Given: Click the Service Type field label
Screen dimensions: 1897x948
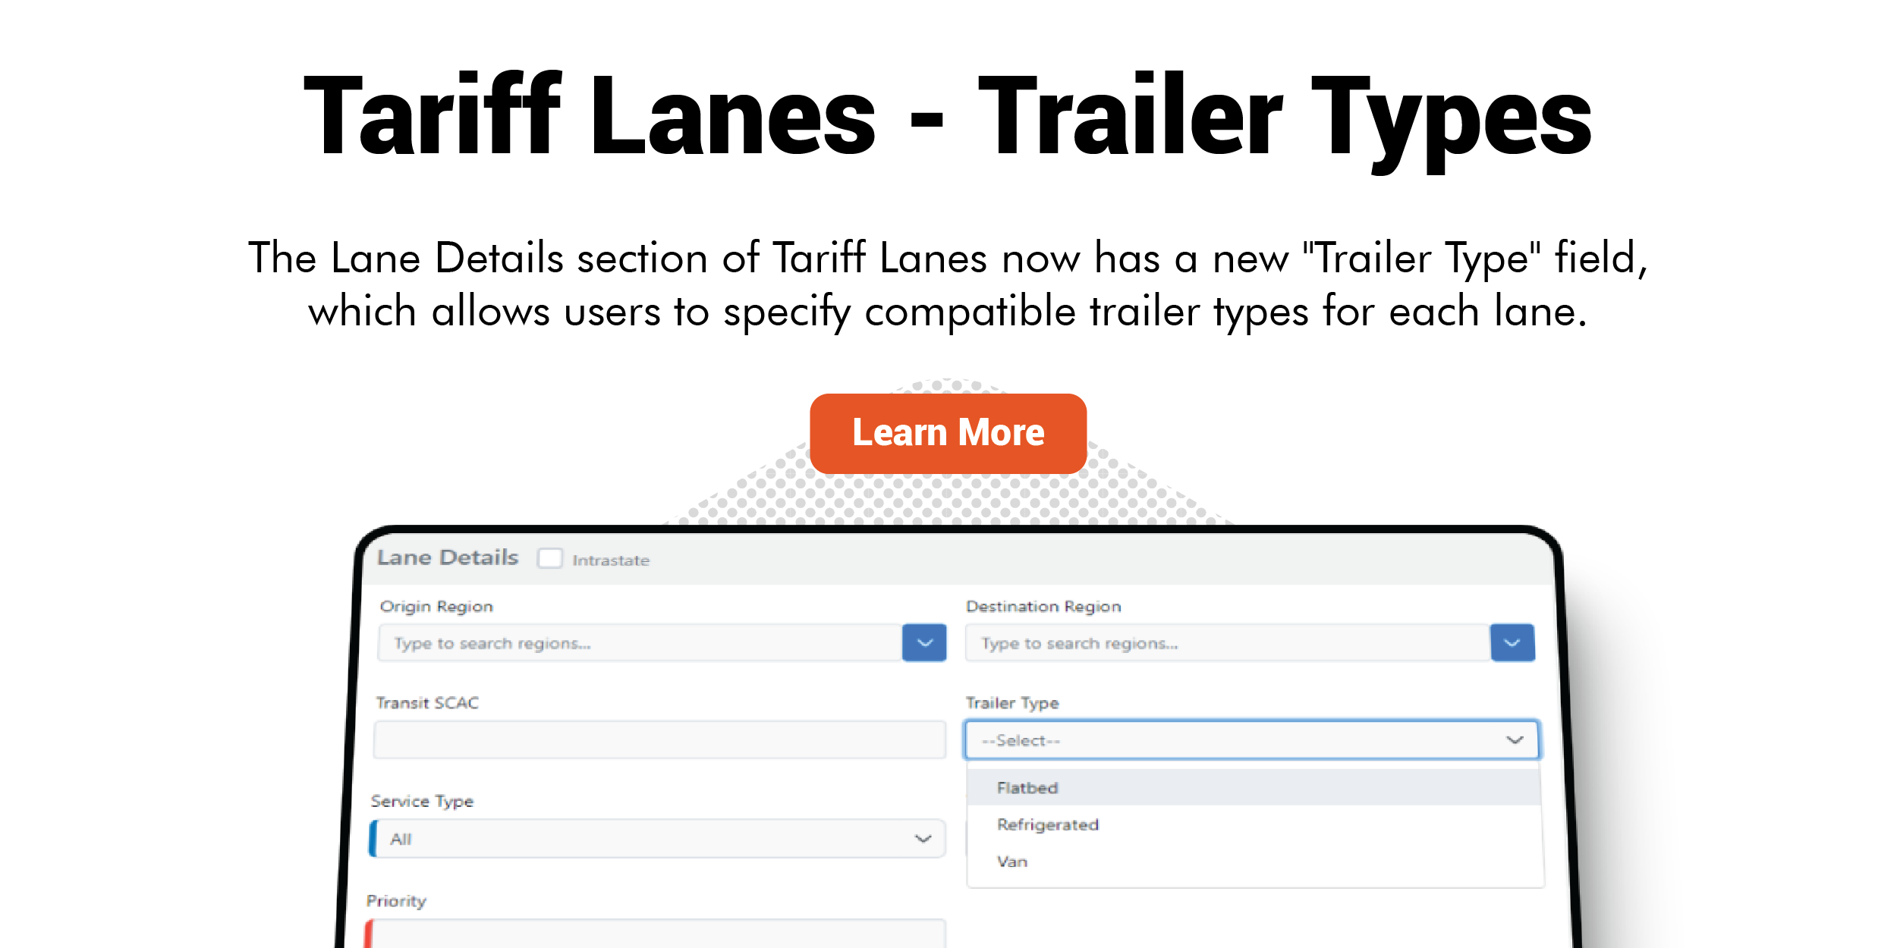Looking at the screenshot, I should coord(422,802).
